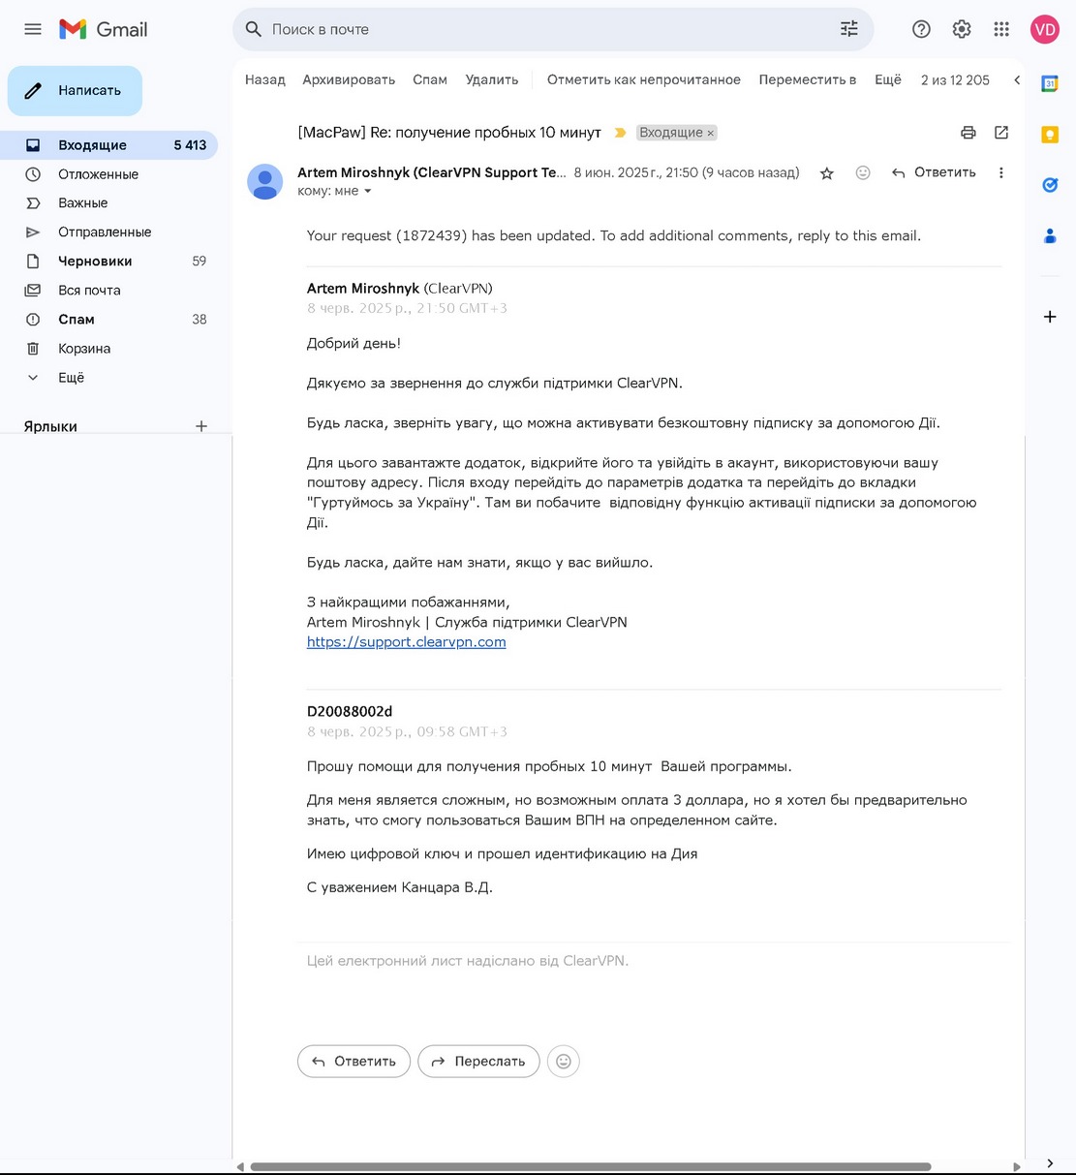
Task: Open the Входящие folder
Action: (x=108, y=145)
